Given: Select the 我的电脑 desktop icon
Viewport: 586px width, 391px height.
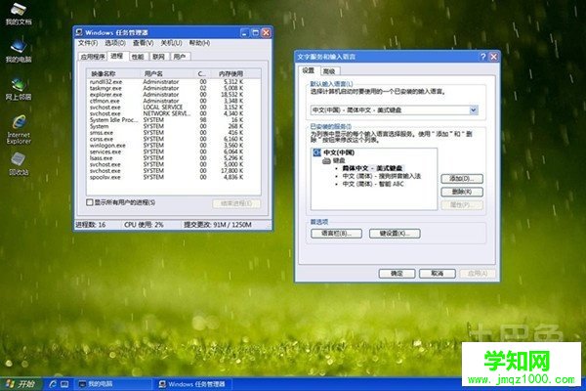Looking at the screenshot, I should 18,51.
